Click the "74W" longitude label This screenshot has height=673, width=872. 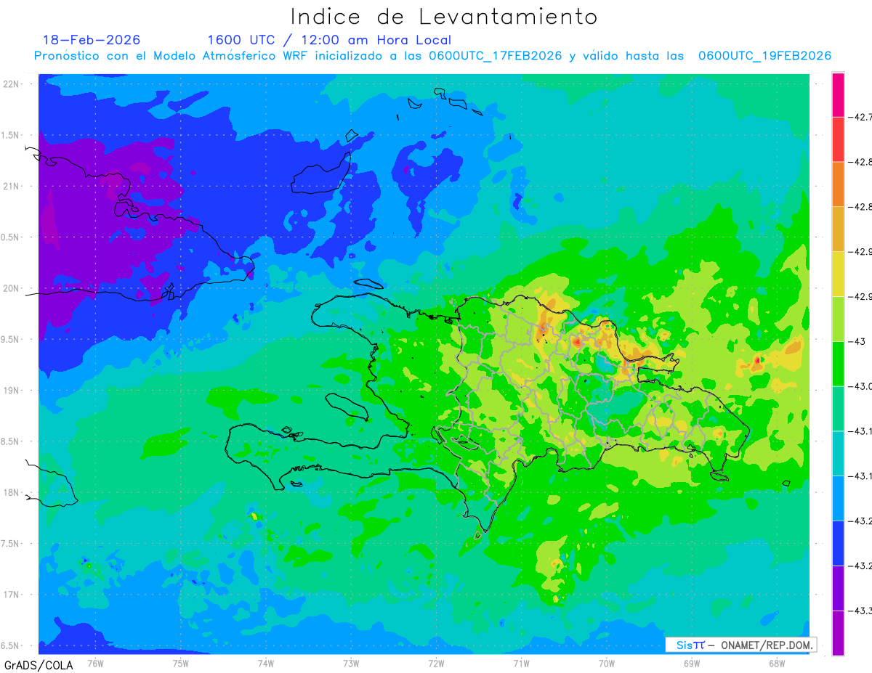click(x=266, y=663)
